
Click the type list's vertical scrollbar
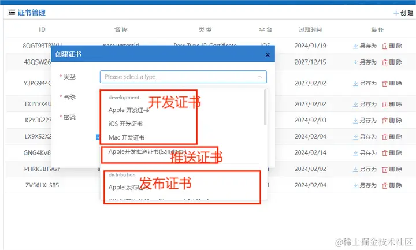[265, 107]
